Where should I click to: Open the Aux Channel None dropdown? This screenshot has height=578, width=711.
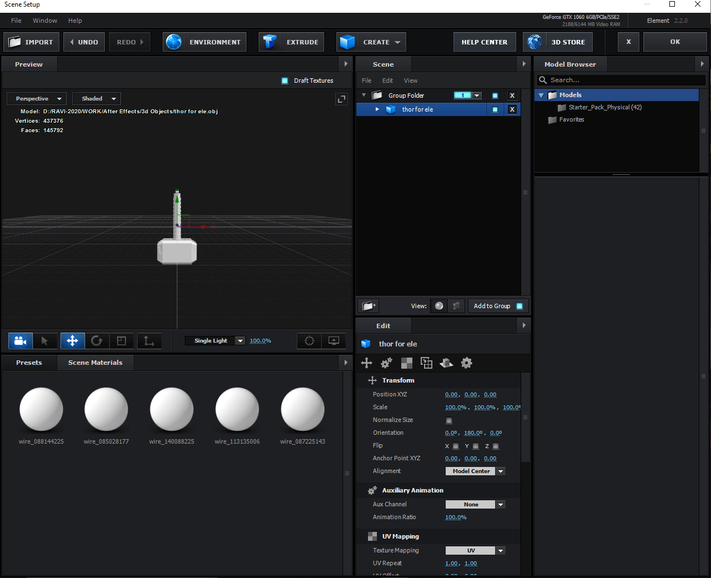coord(476,505)
